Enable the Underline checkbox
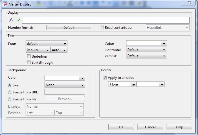Image resolution: width=198 pixels, height=135 pixels. point(28,56)
